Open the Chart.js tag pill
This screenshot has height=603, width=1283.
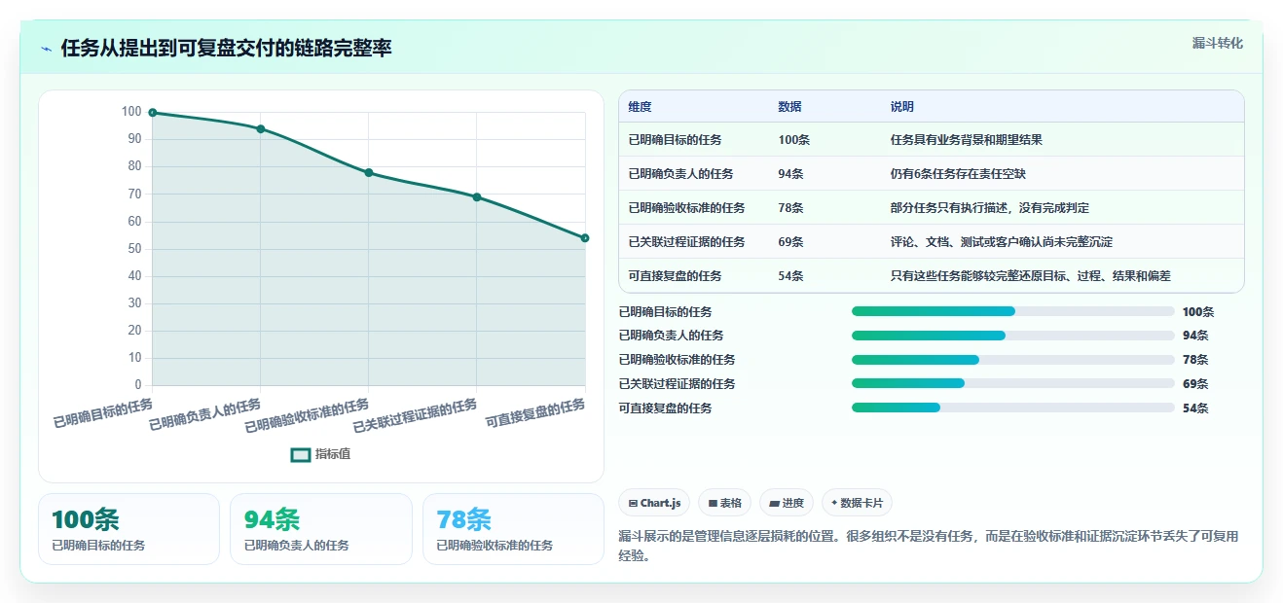pyautogui.click(x=655, y=503)
